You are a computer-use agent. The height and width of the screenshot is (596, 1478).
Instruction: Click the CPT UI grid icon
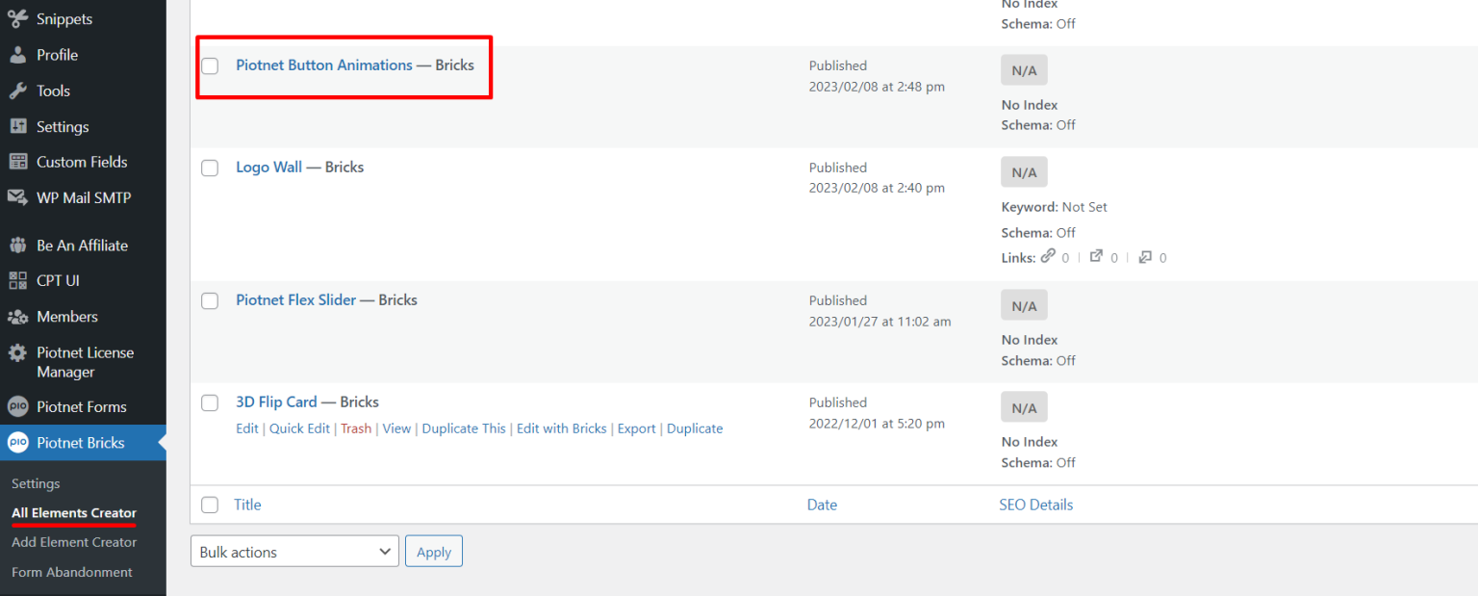pyautogui.click(x=17, y=280)
